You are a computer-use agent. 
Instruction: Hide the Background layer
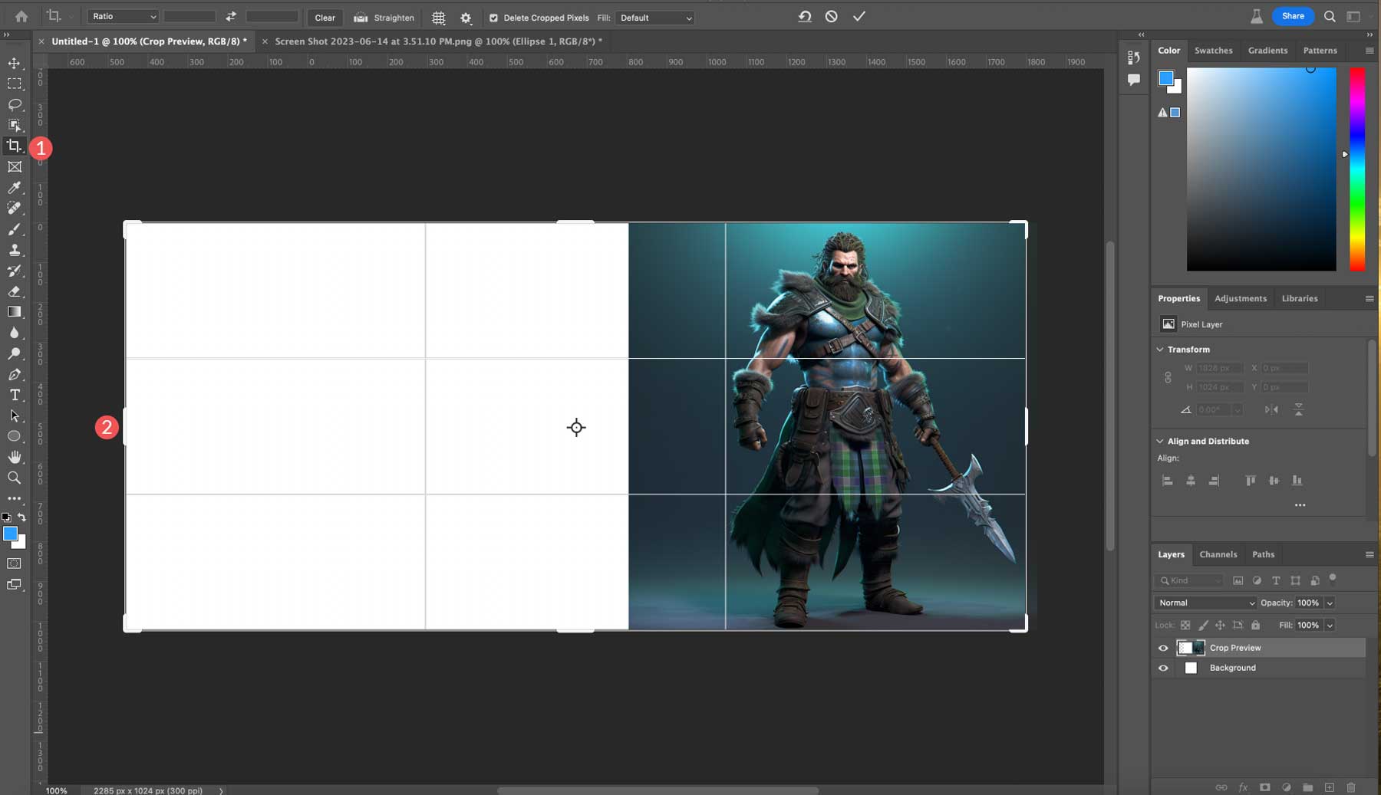1163,667
